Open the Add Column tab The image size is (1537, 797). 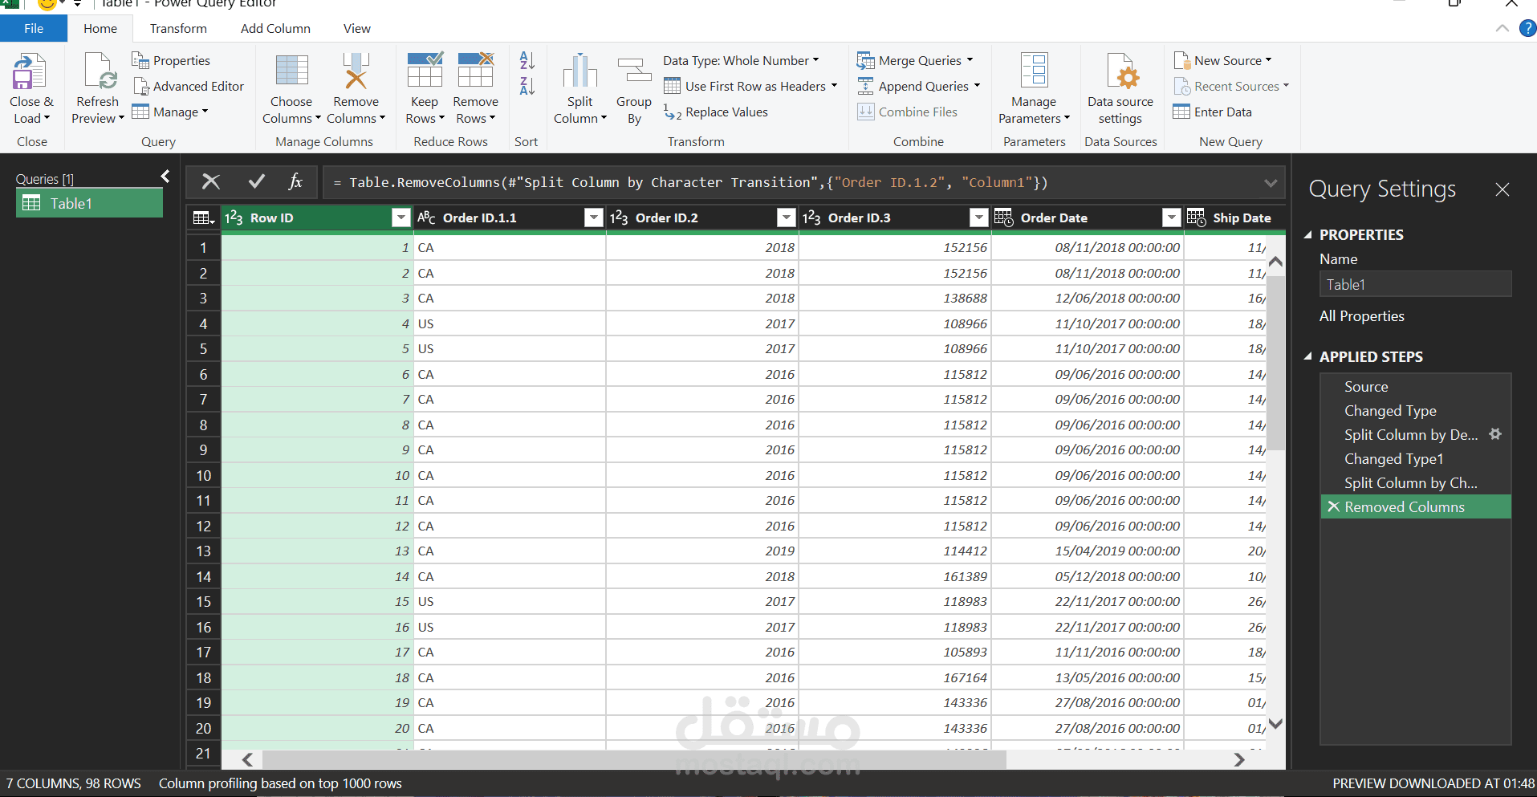pos(275,28)
